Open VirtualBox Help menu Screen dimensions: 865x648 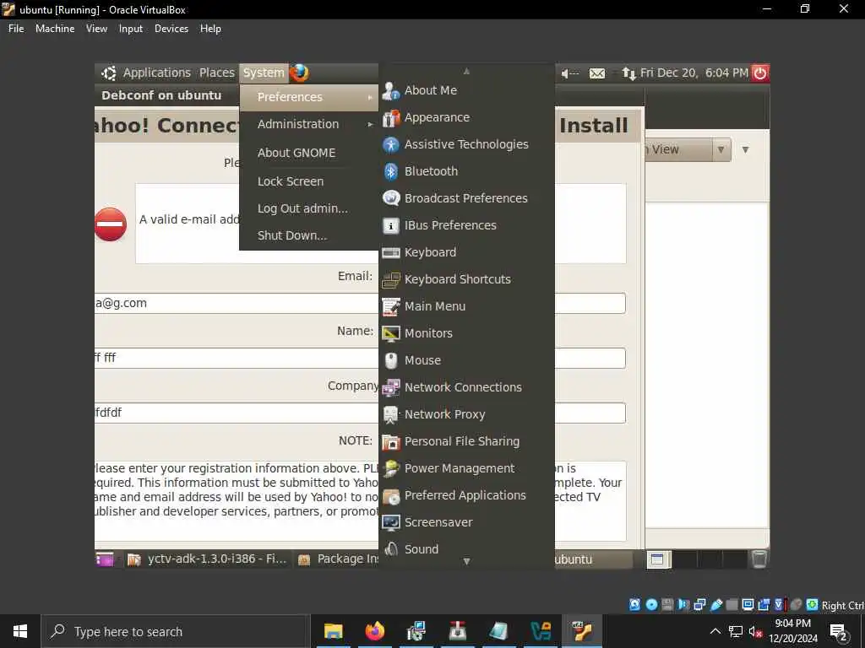click(210, 29)
